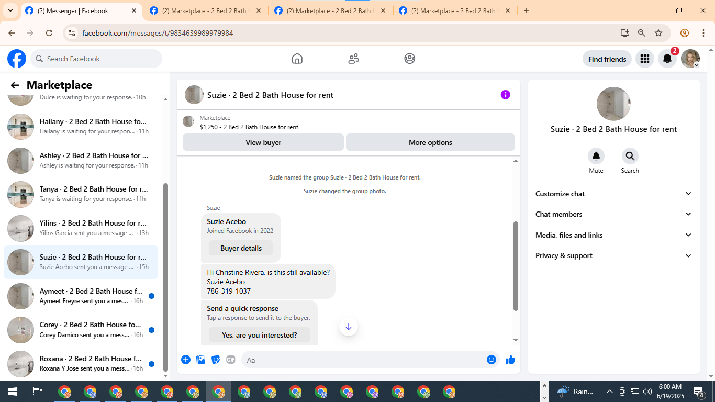Open the Groups icon in top navigation
Screen dimensions: 715x402
pyautogui.click(x=410, y=59)
